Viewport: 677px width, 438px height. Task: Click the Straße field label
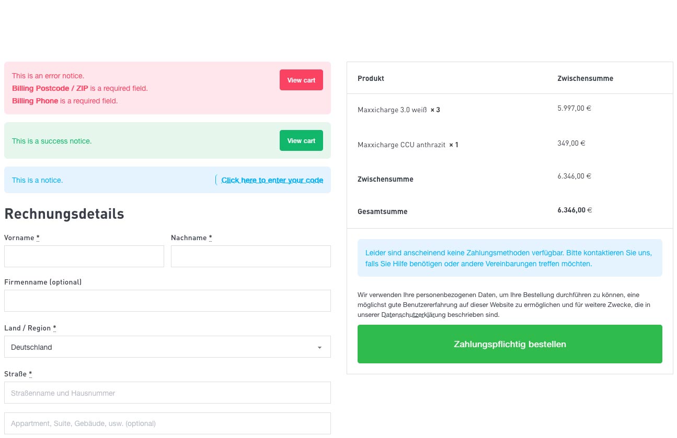click(16, 374)
